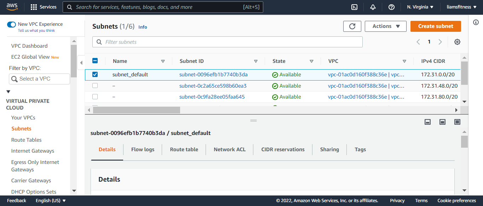Check the box for subnet-0c2a65ce598b60ea3

95,86
